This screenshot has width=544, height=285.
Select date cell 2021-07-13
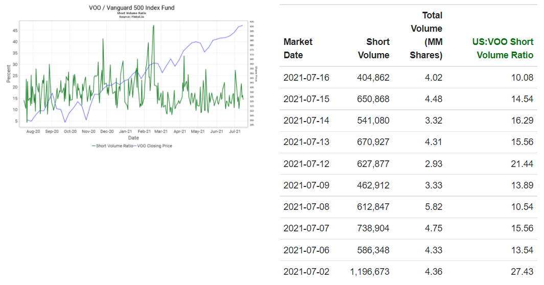pos(306,142)
